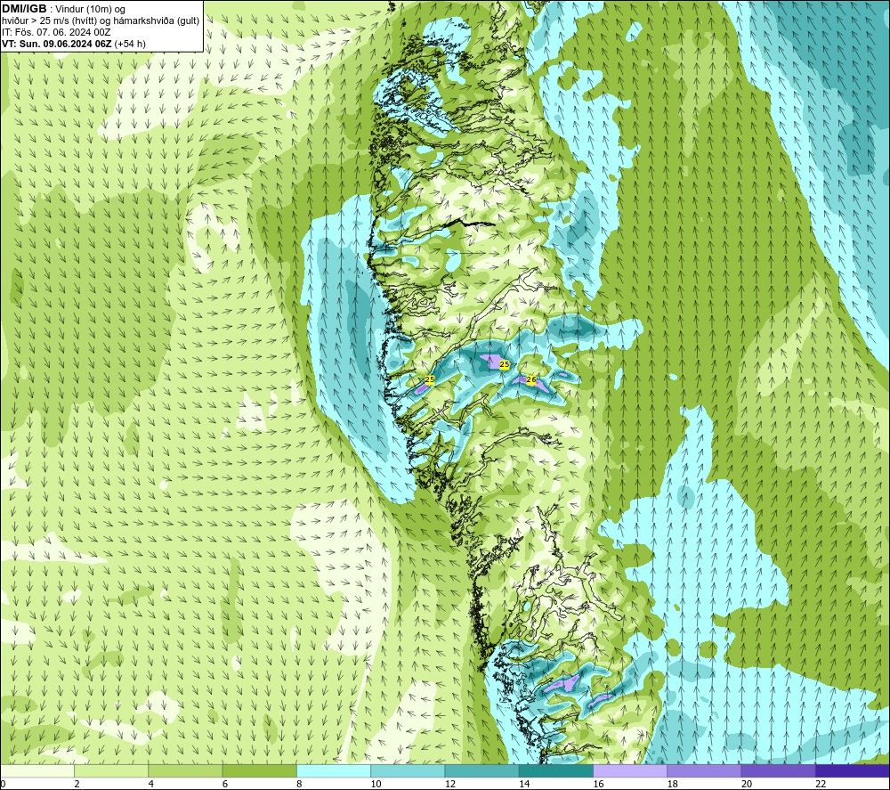The image size is (890, 790).
Task: Select the 18–20 m/s purple scale swatch
Action: (x=704, y=770)
